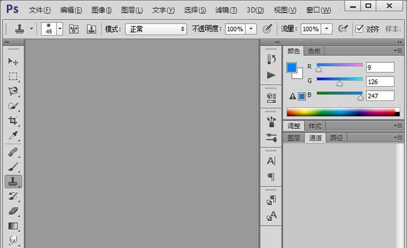Select the Gradient tool

pos(13,226)
